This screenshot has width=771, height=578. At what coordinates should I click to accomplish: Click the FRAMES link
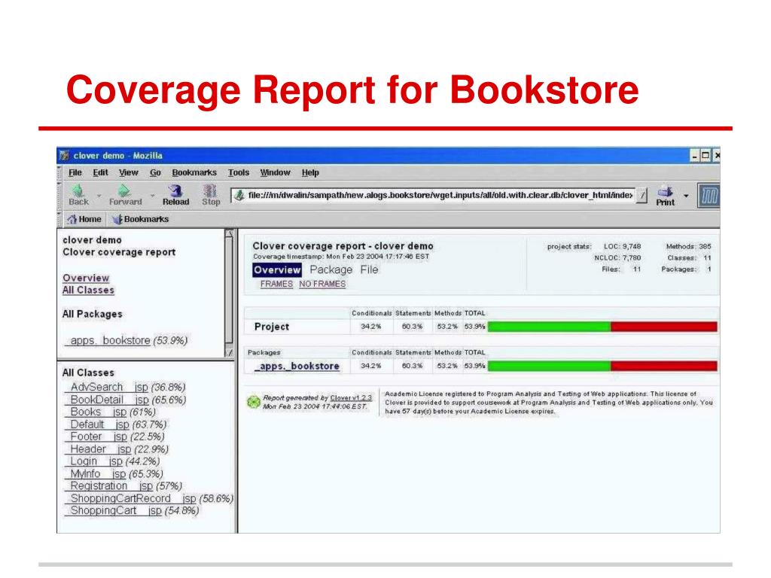click(276, 284)
